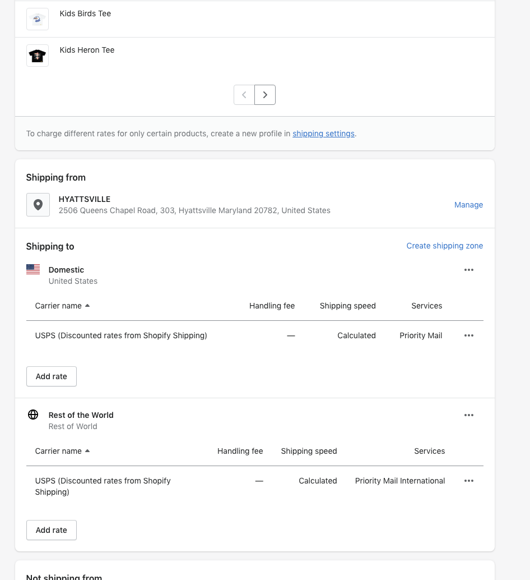Create a new shipping zone
Image resolution: width=530 pixels, height=580 pixels.
coord(444,246)
